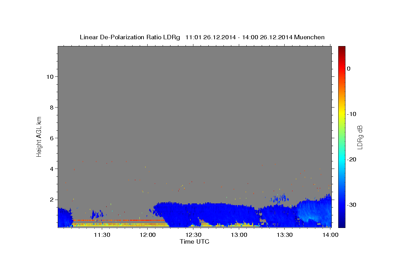The image size is (410, 273).
Task: Click the height tick label 4
Action: (x=52, y=169)
